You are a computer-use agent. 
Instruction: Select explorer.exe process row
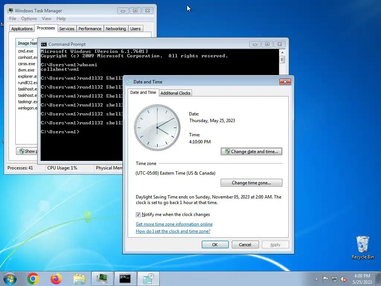point(27,76)
